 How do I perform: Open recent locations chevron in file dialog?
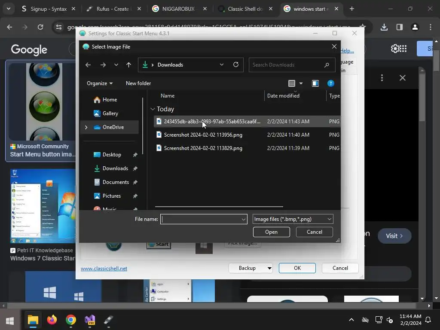pos(116,65)
